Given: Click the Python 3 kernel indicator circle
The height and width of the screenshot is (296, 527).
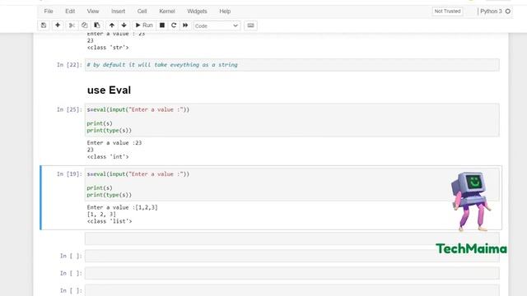Looking at the screenshot, I should pos(508,12).
